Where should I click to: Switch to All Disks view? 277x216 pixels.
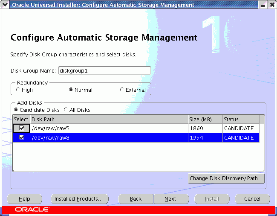[66, 110]
